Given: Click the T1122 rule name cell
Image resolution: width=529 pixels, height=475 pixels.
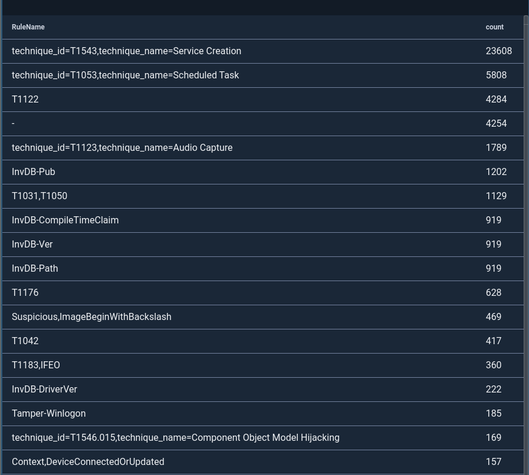Looking at the screenshot, I should tap(25, 100).
